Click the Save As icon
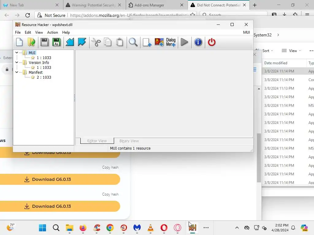The width and height of the screenshot is (314, 235). [x=56, y=42]
